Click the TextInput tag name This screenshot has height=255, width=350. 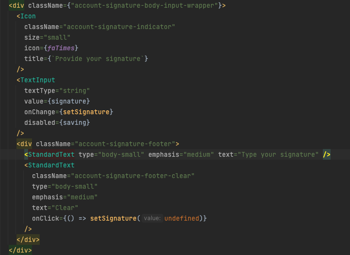(x=38, y=80)
